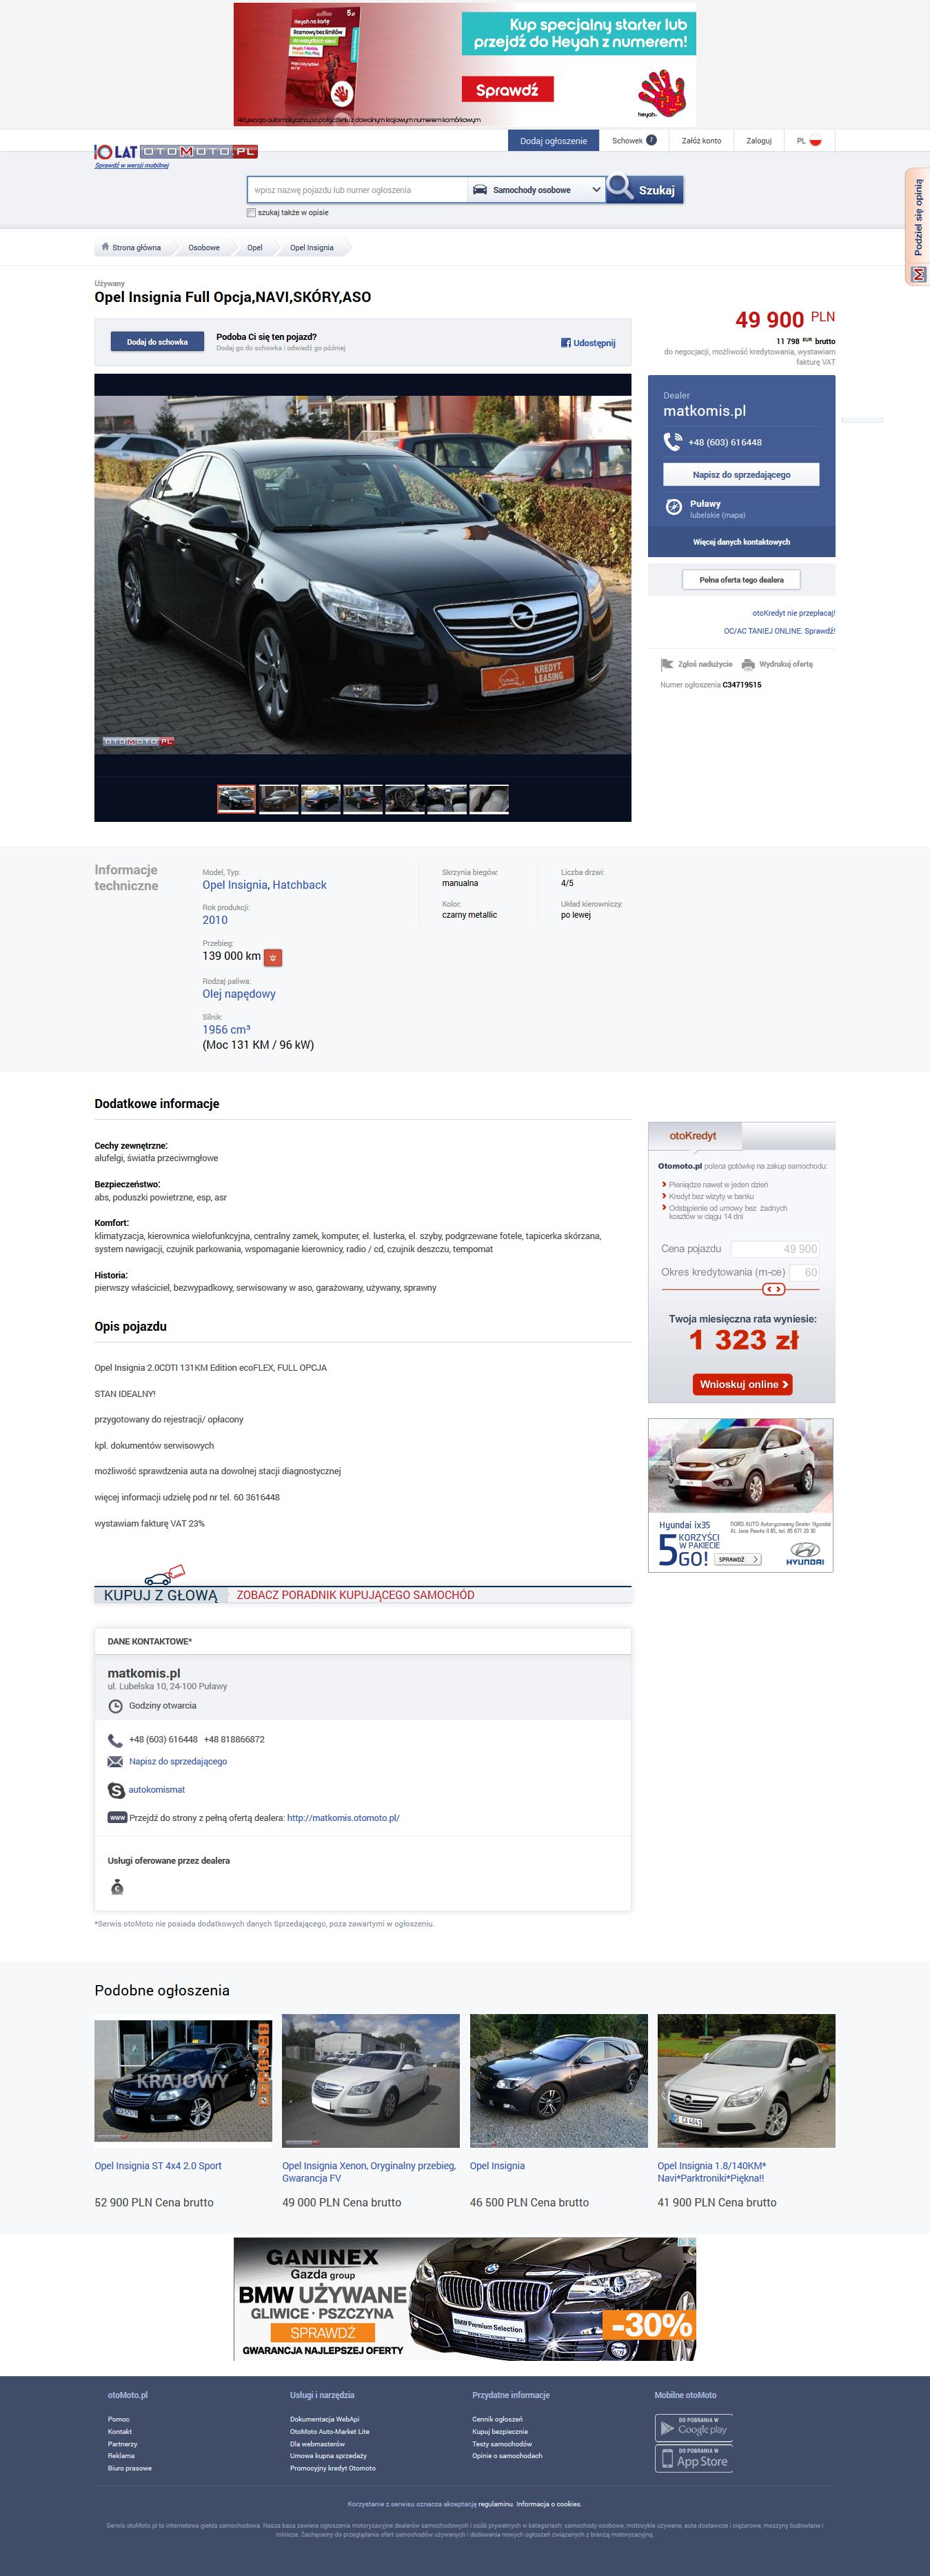Image resolution: width=930 pixels, height=2576 pixels.
Task: Expand Więcej danych kontaktowych
Action: [741, 542]
